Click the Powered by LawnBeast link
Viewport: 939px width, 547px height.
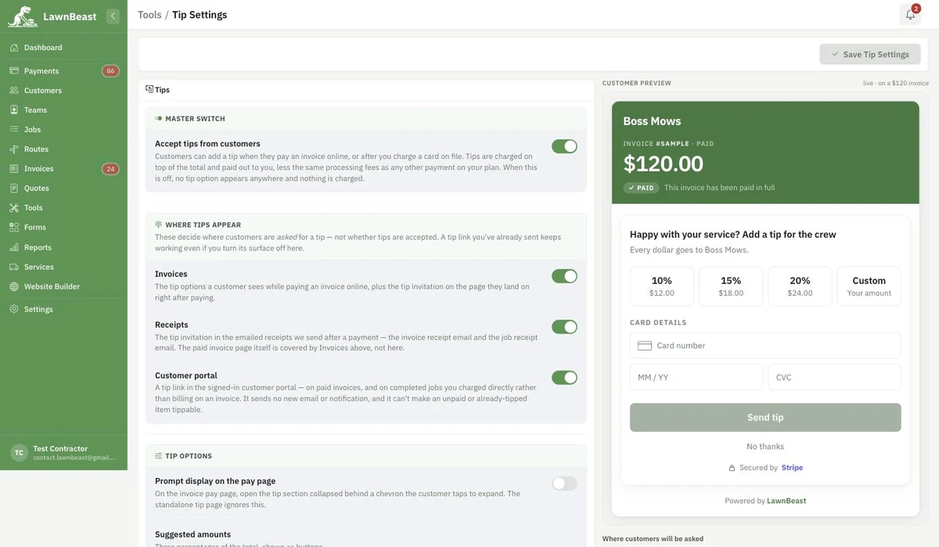pos(765,501)
